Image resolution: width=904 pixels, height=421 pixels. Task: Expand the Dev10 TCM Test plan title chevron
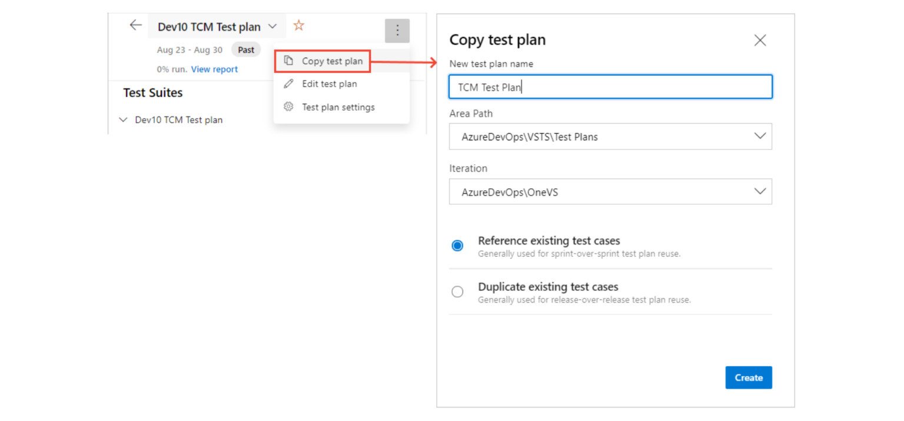pyautogui.click(x=272, y=26)
